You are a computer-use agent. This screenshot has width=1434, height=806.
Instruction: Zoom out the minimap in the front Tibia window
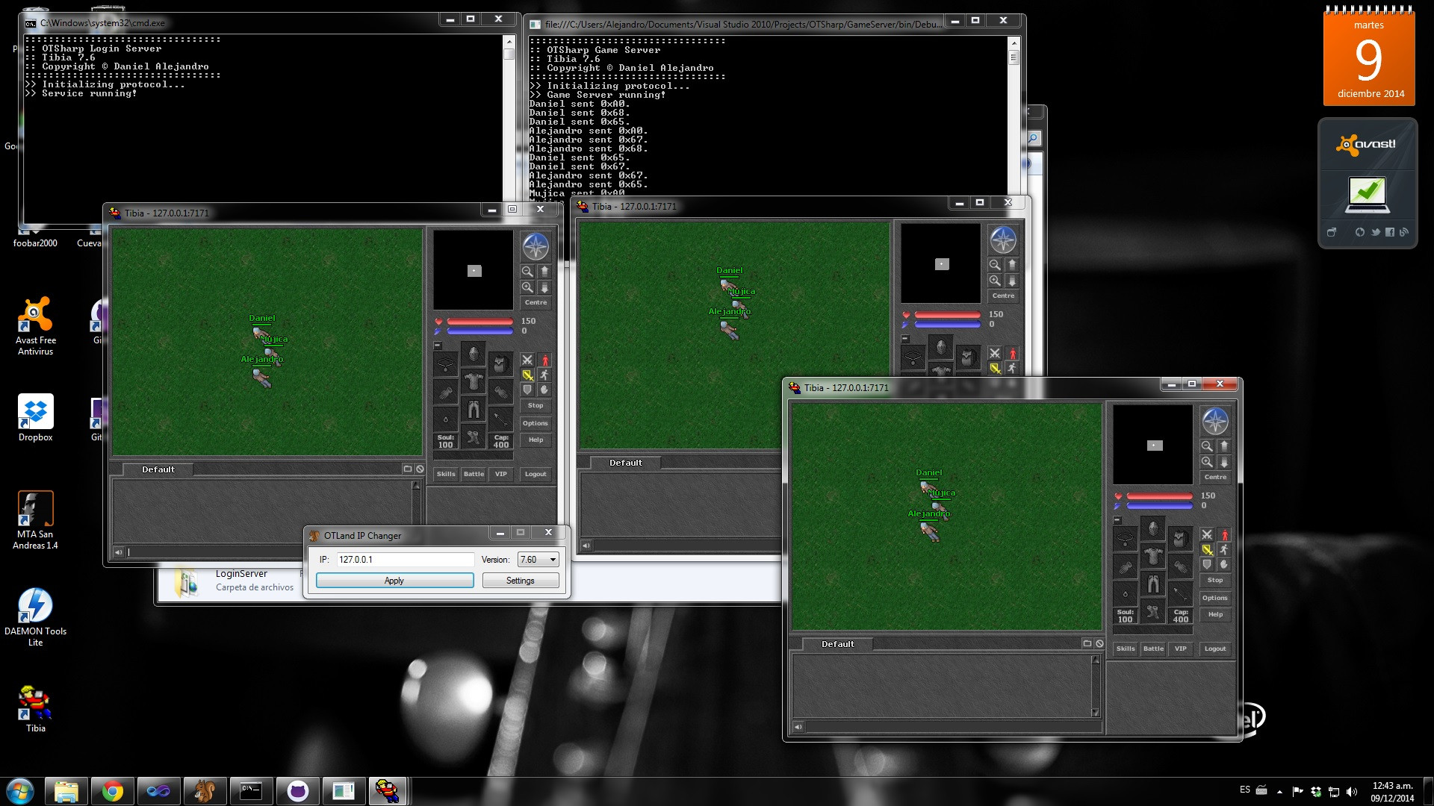[x=1207, y=446]
